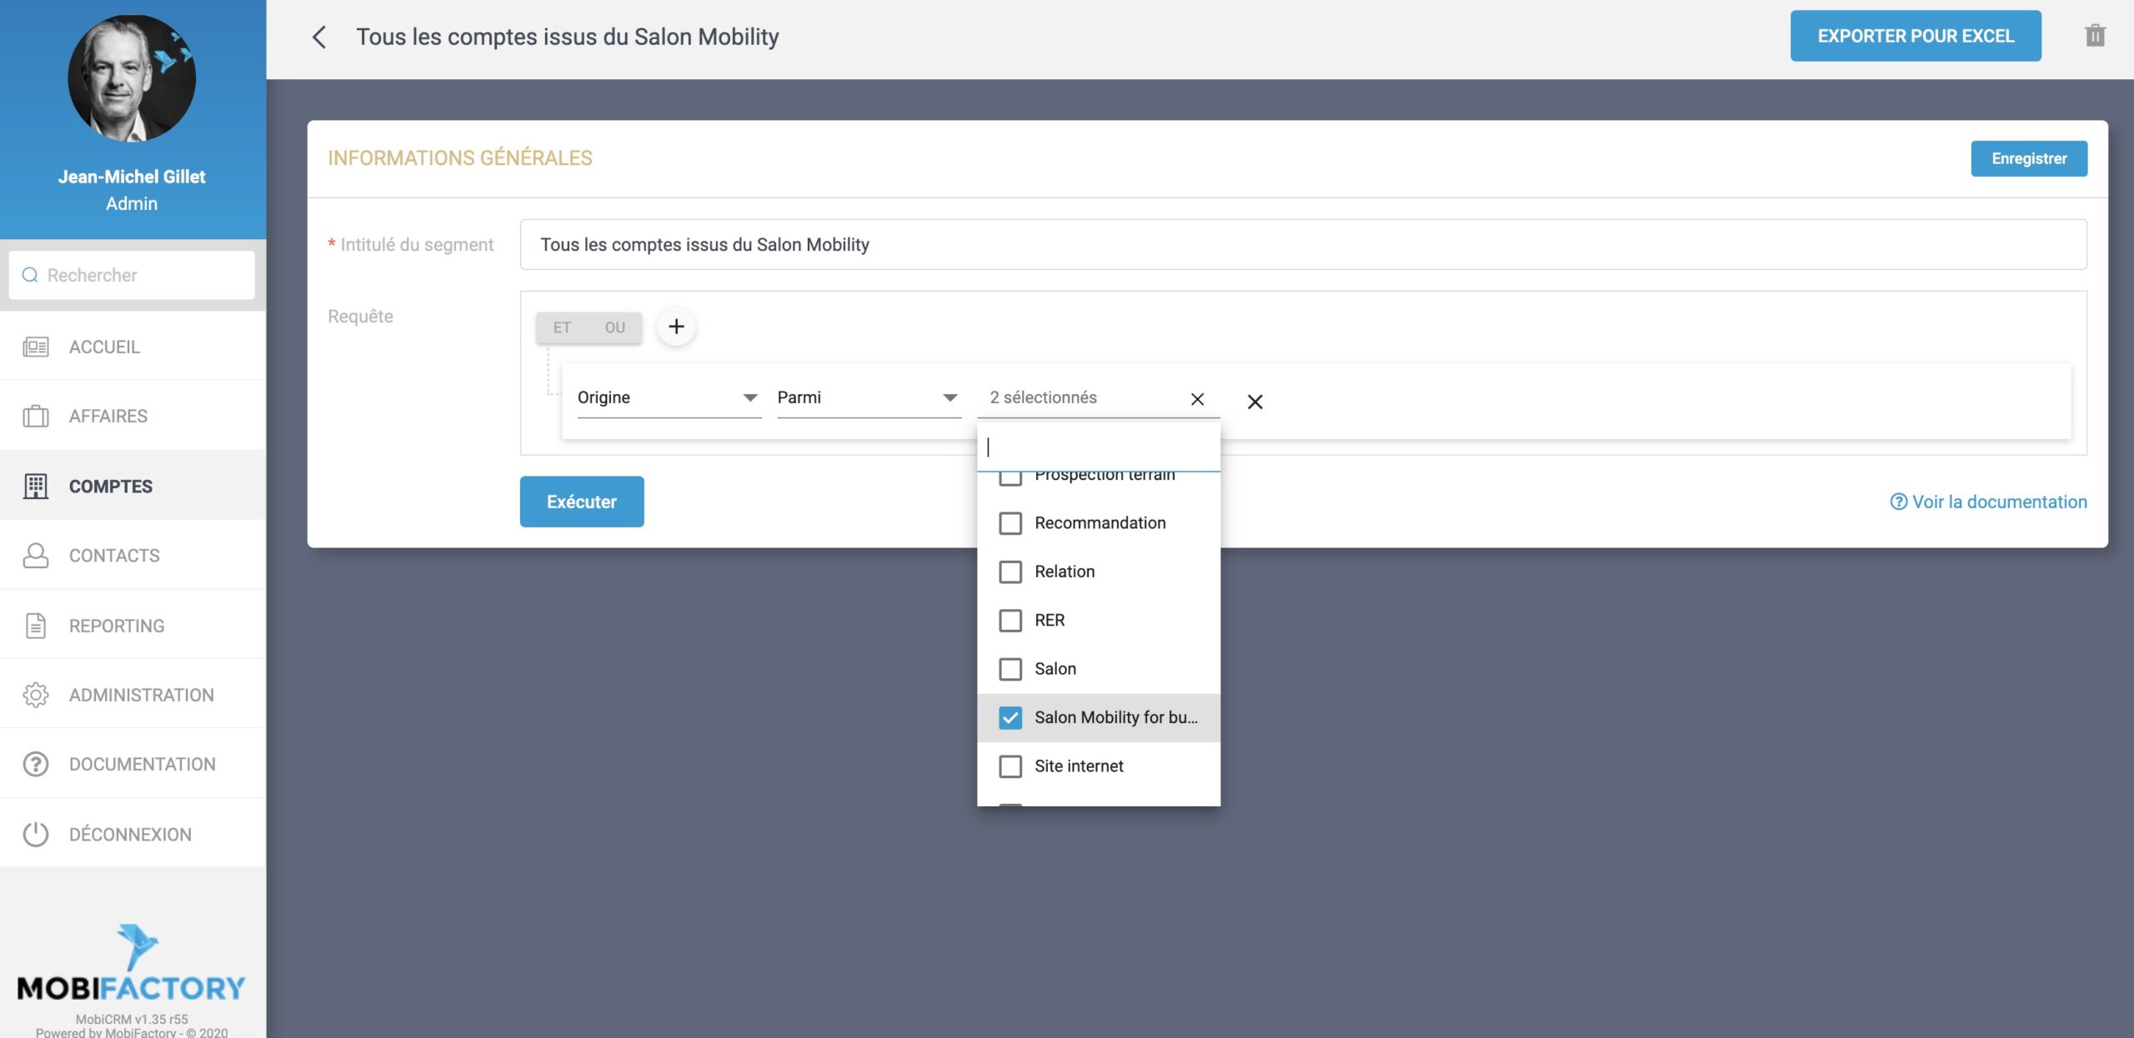Edit the Intitulé du segment field
The image size is (2134, 1038).
[1304, 244]
